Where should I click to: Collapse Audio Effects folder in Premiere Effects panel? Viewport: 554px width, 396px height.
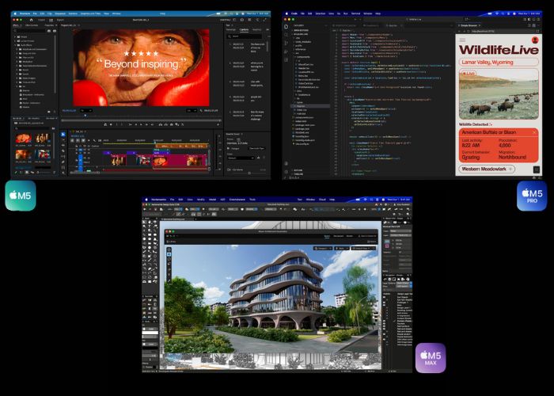click(15, 45)
